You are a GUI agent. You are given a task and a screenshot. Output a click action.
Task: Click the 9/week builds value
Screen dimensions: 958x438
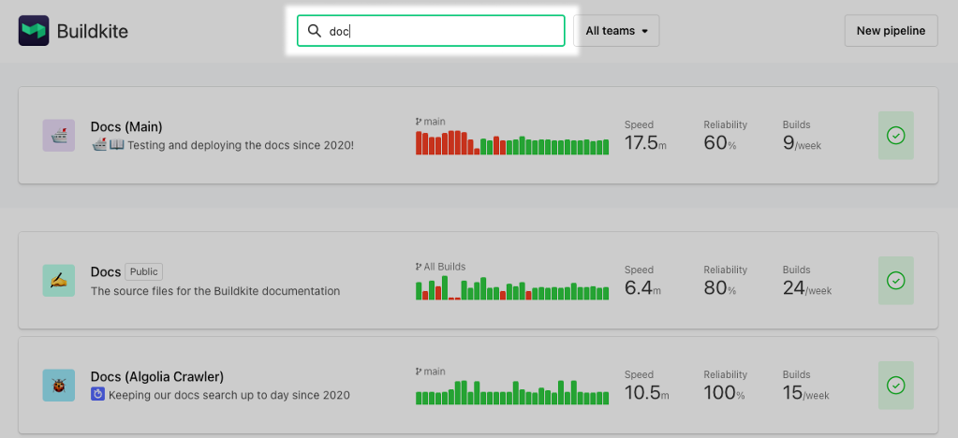[x=802, y=143]
